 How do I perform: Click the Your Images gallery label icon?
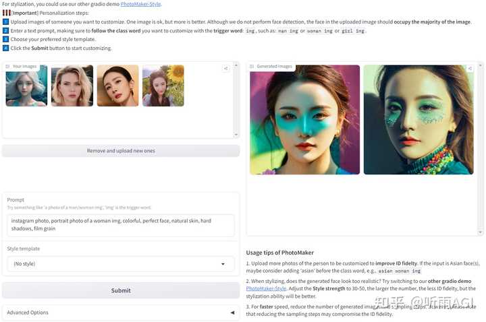click(7, 66)
